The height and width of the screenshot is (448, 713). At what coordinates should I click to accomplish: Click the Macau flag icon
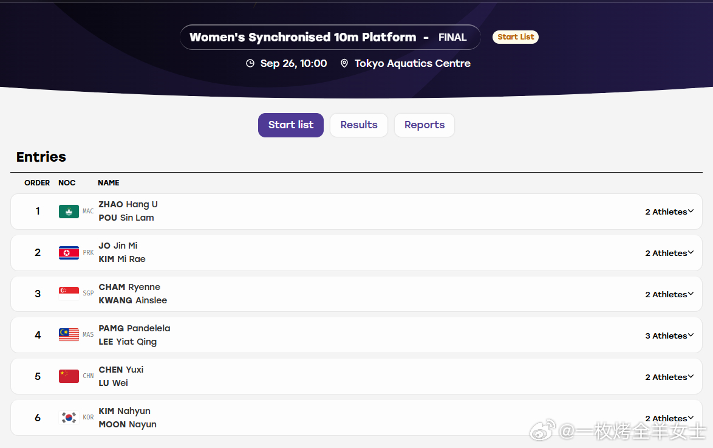point(69,212)
